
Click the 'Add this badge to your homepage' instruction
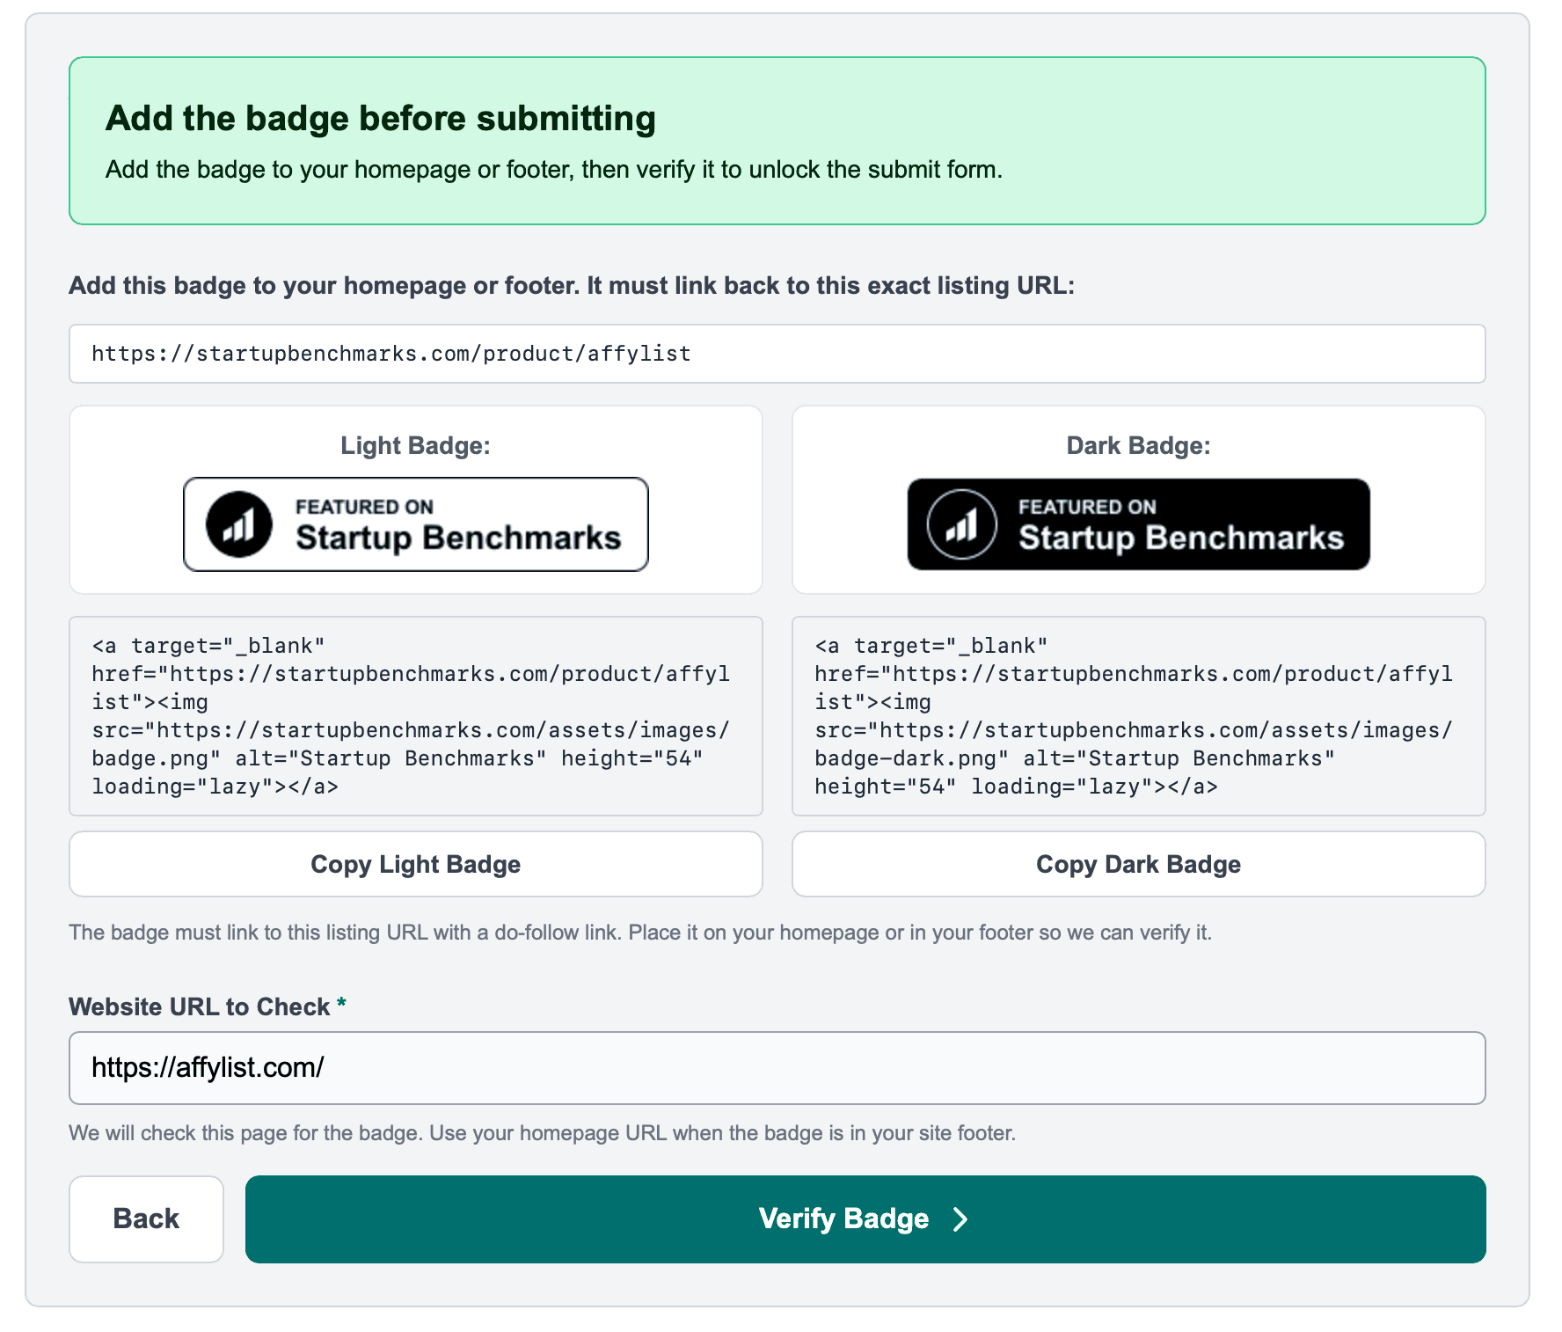572,286
